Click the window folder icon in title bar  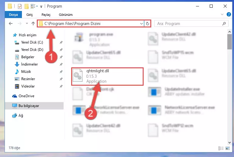pos(10,6)
